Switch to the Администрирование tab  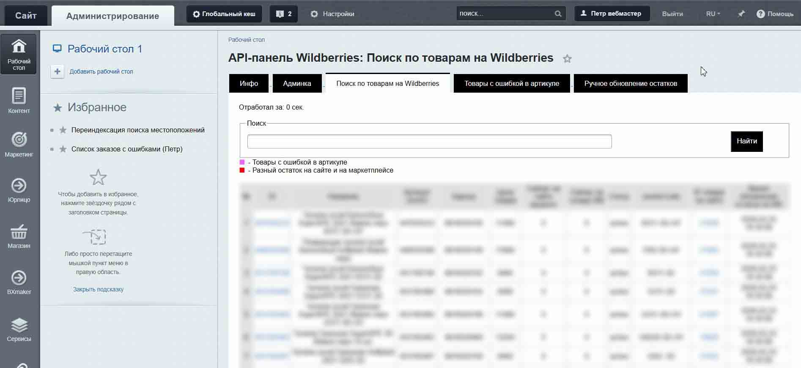tap(112, 16)
